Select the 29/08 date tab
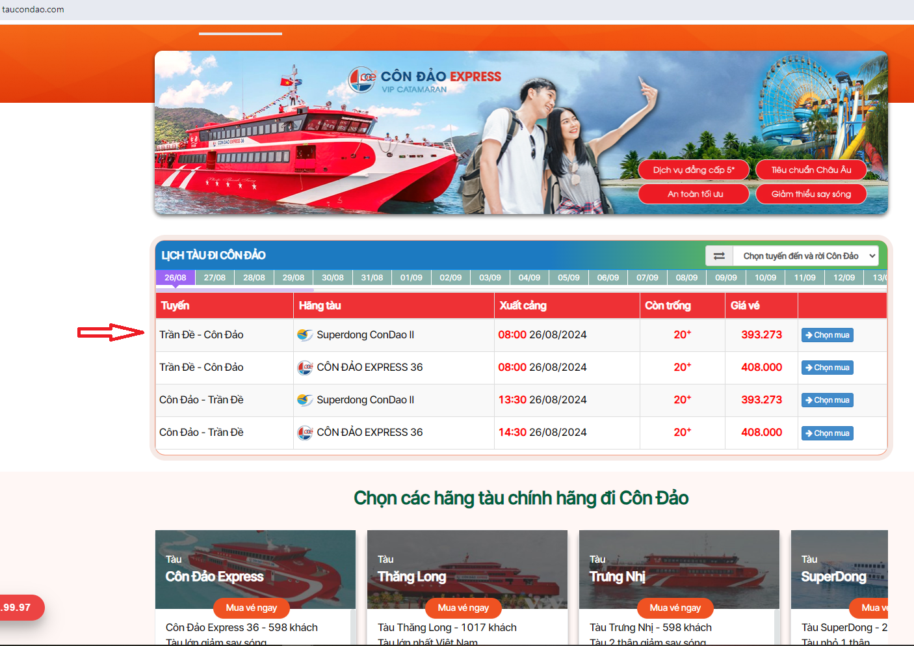The image size is (914, 646). (293, 278)
